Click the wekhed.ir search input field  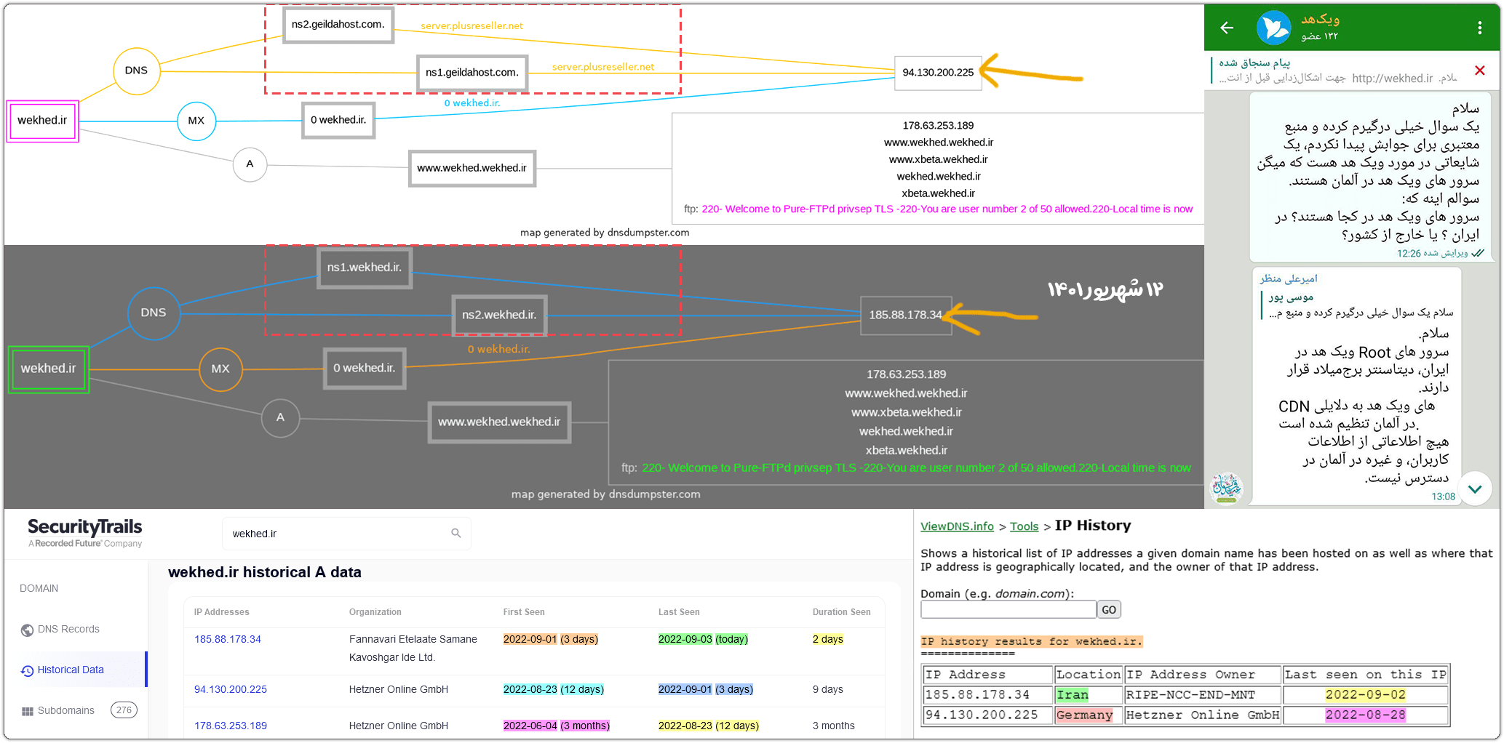(x=335, y=534)
